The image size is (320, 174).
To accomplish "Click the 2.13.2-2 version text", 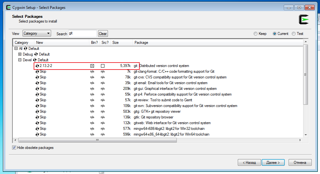I will pos(46,66).
